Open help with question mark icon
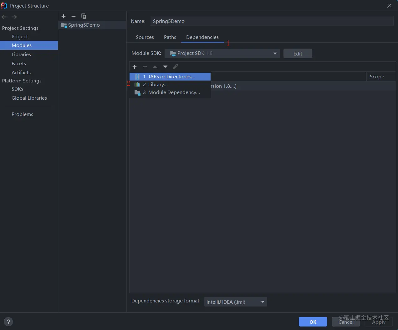Viewport: 398px width, 330px height. pos(8,322)
